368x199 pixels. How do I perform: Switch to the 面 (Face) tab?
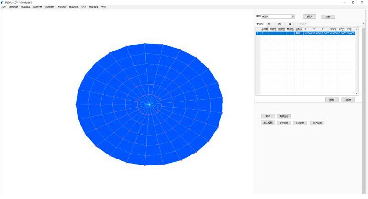click(x=290, y=23)
